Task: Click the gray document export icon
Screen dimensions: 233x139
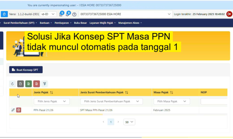Action: tap(20, 84)
